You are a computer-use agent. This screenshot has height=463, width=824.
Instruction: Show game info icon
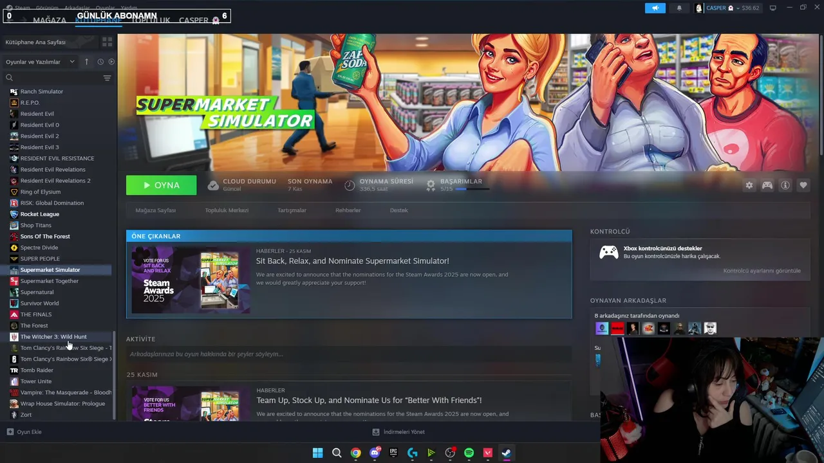pos(785,185)
